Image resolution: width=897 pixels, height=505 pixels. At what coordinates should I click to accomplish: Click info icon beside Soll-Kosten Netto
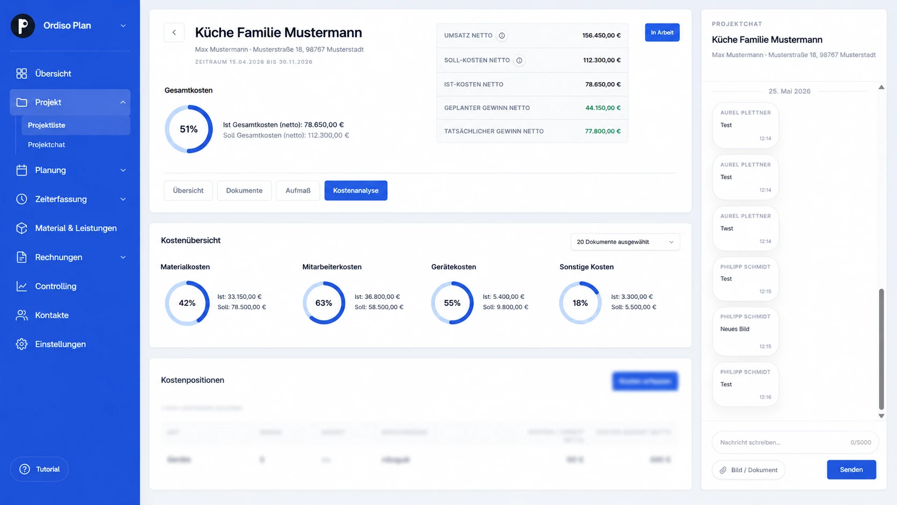point(519,60)
